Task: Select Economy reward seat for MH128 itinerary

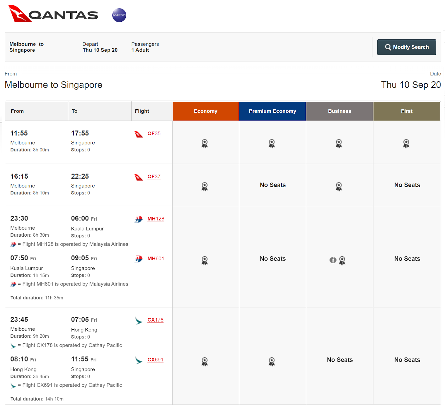Action: (205, 261)
